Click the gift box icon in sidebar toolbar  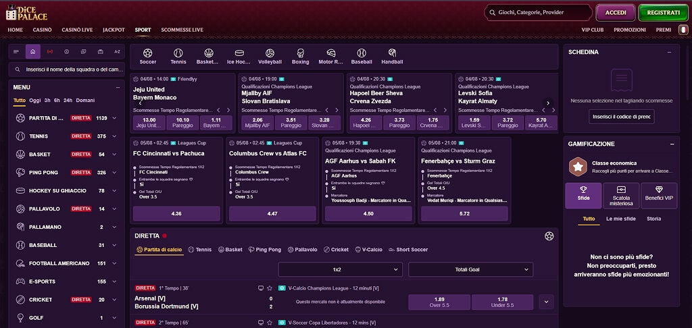coord(100,51)
